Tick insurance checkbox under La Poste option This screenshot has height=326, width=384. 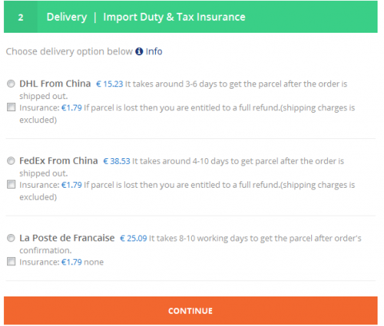click(11, 261)
